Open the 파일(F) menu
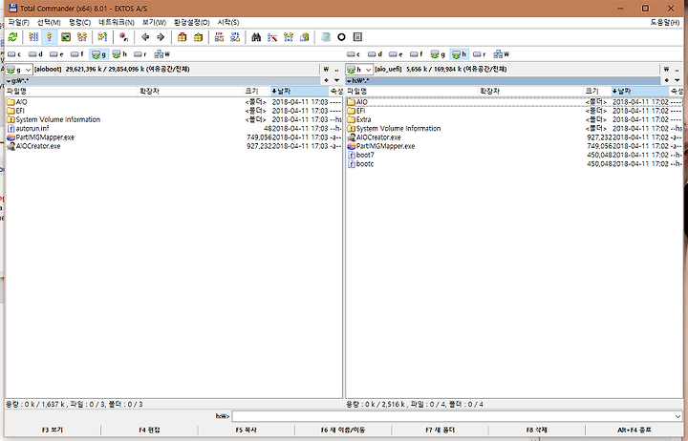Viewport: 688px width, 441px height. [x=18, y=22]
